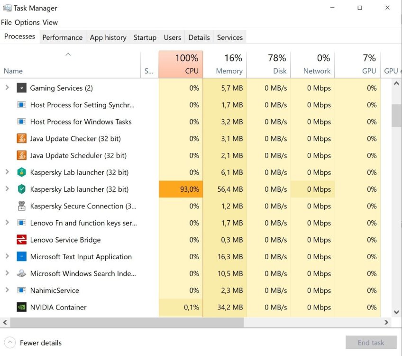Click the 16,3 MB memory cell

225,257
